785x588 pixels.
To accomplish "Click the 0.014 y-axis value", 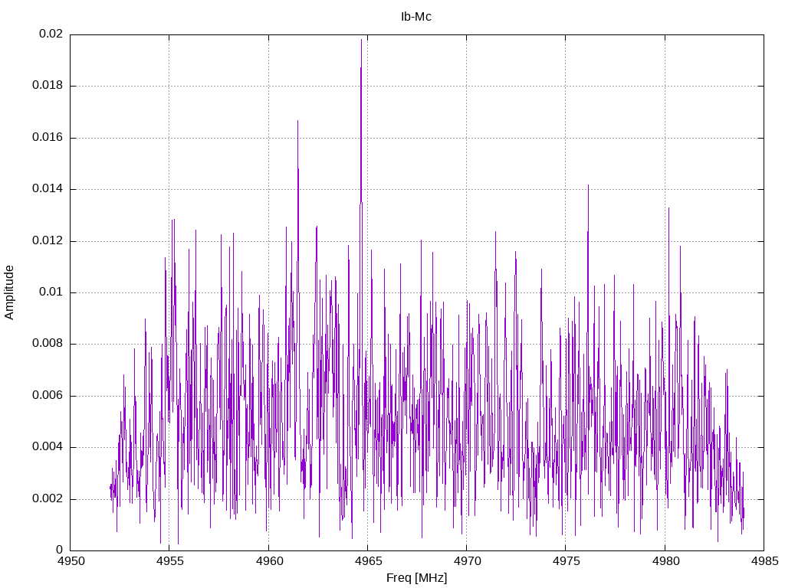I will pos(48,189).
